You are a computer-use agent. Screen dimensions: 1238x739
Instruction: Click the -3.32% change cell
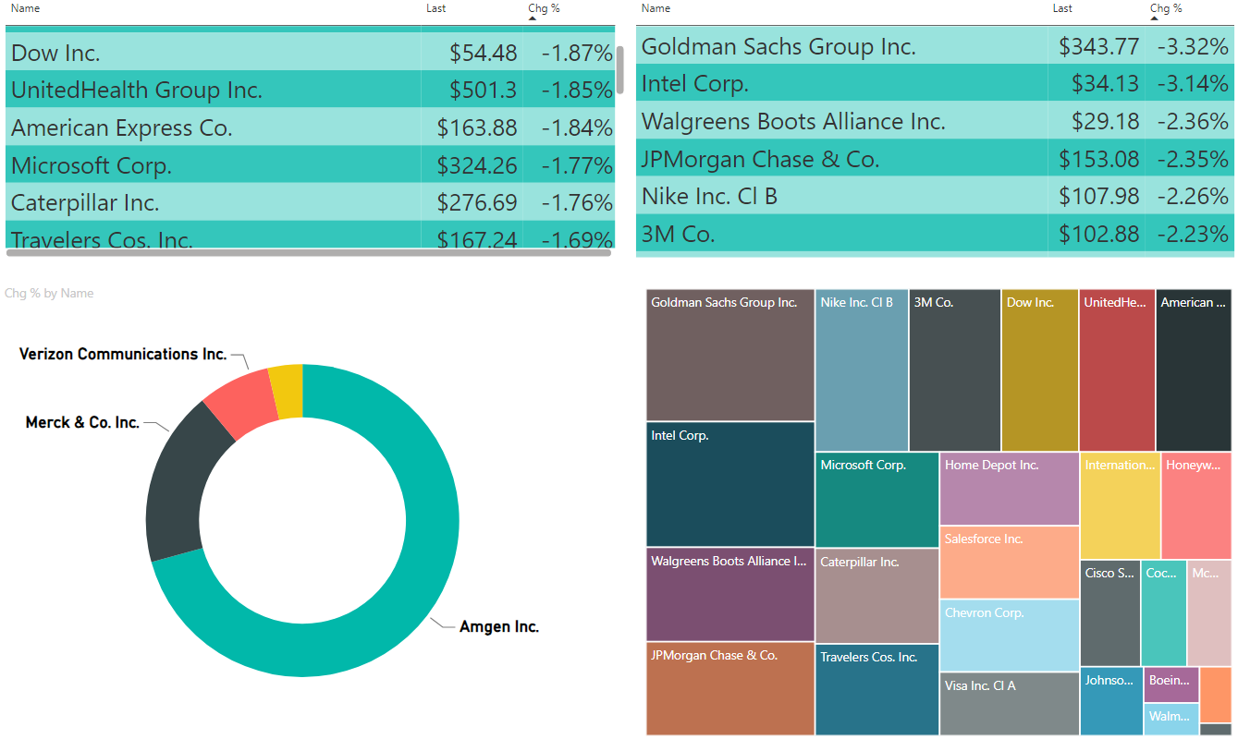pyautogui.click(x=1195, y=46)
